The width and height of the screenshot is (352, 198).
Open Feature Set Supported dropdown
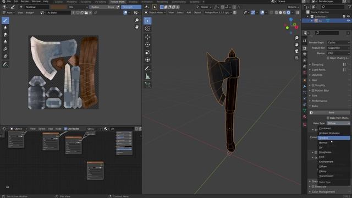pos(338,48)
